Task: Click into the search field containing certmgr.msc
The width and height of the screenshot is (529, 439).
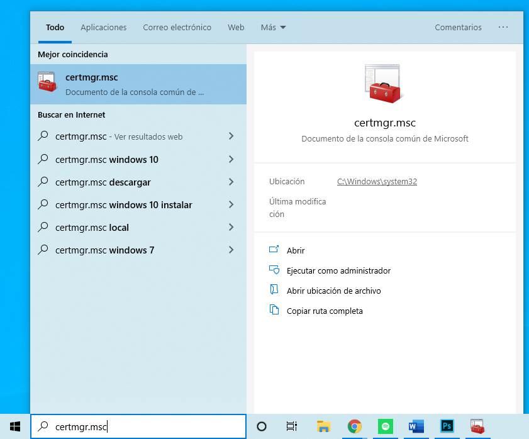Action: pyautogui.click(x=138, y=426)
